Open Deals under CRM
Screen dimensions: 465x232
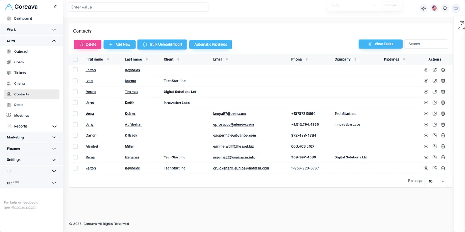(x=32, y=105)
